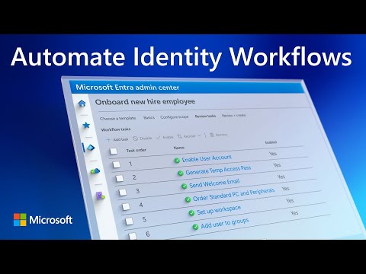Viewport: 366px width, 274px height.
Task: Click the Disable toolbar button
Action: 143,139
